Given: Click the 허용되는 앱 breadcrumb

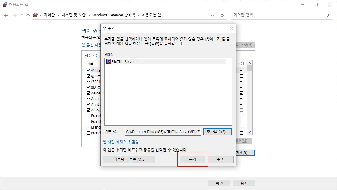Looking at the screenshot, I should 152,15.
